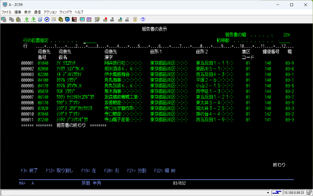Open the 表示 menu
Image resolution: width=313 pixels, height=196 pixels.
pyautogui.click(x=28, y=12)
